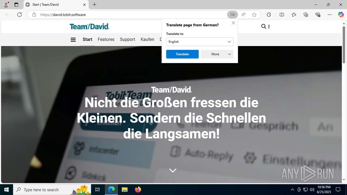347x195 pixels.
Task: Add this page to favorites star
Action: [x=254, y=15]
